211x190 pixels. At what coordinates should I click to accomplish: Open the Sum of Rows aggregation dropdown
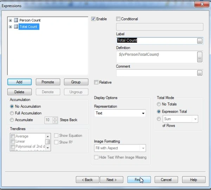coord(180,119)
